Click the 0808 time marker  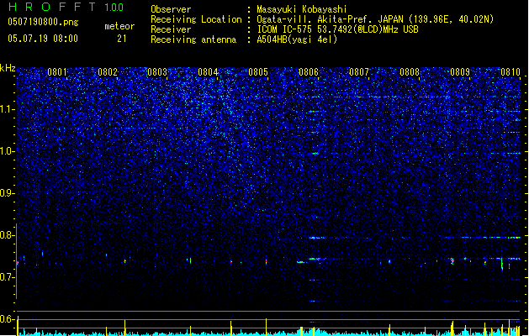pyautogui.click(x=410, y=72)
